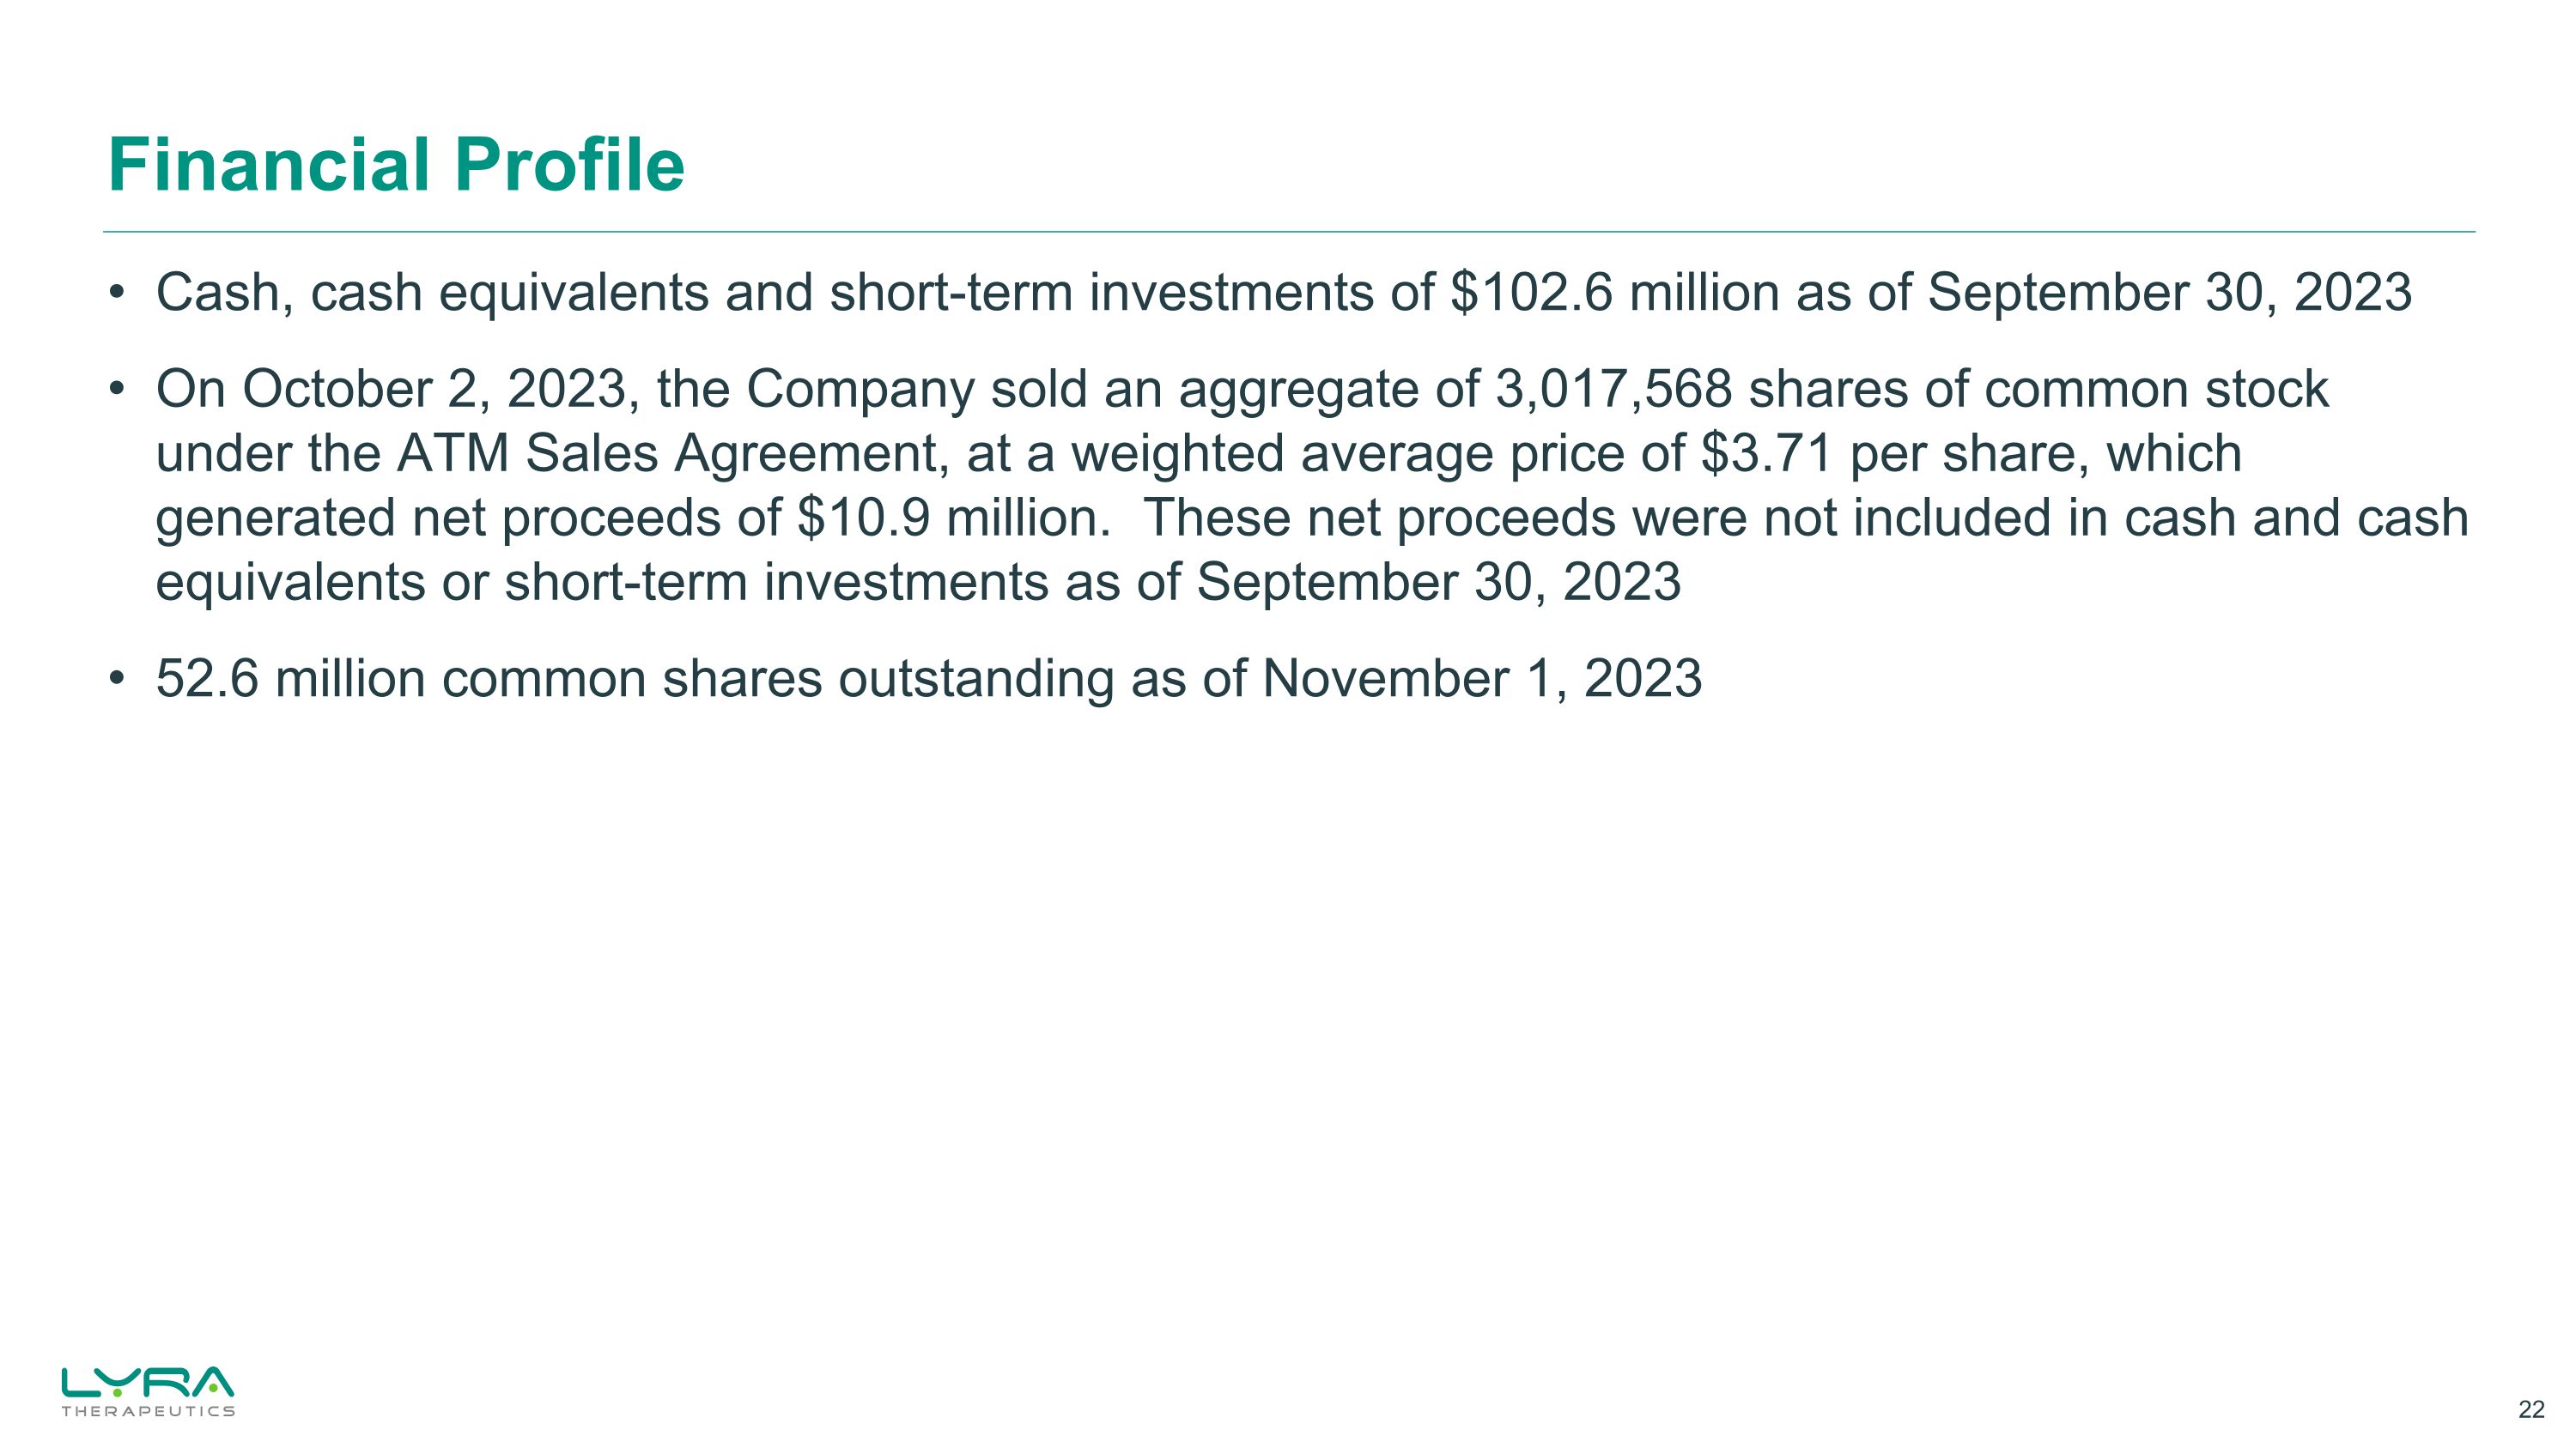This screenshot has height=1448, width=2576.
Task: Click the Lyra logo icon
Action: click(147, 1382)
